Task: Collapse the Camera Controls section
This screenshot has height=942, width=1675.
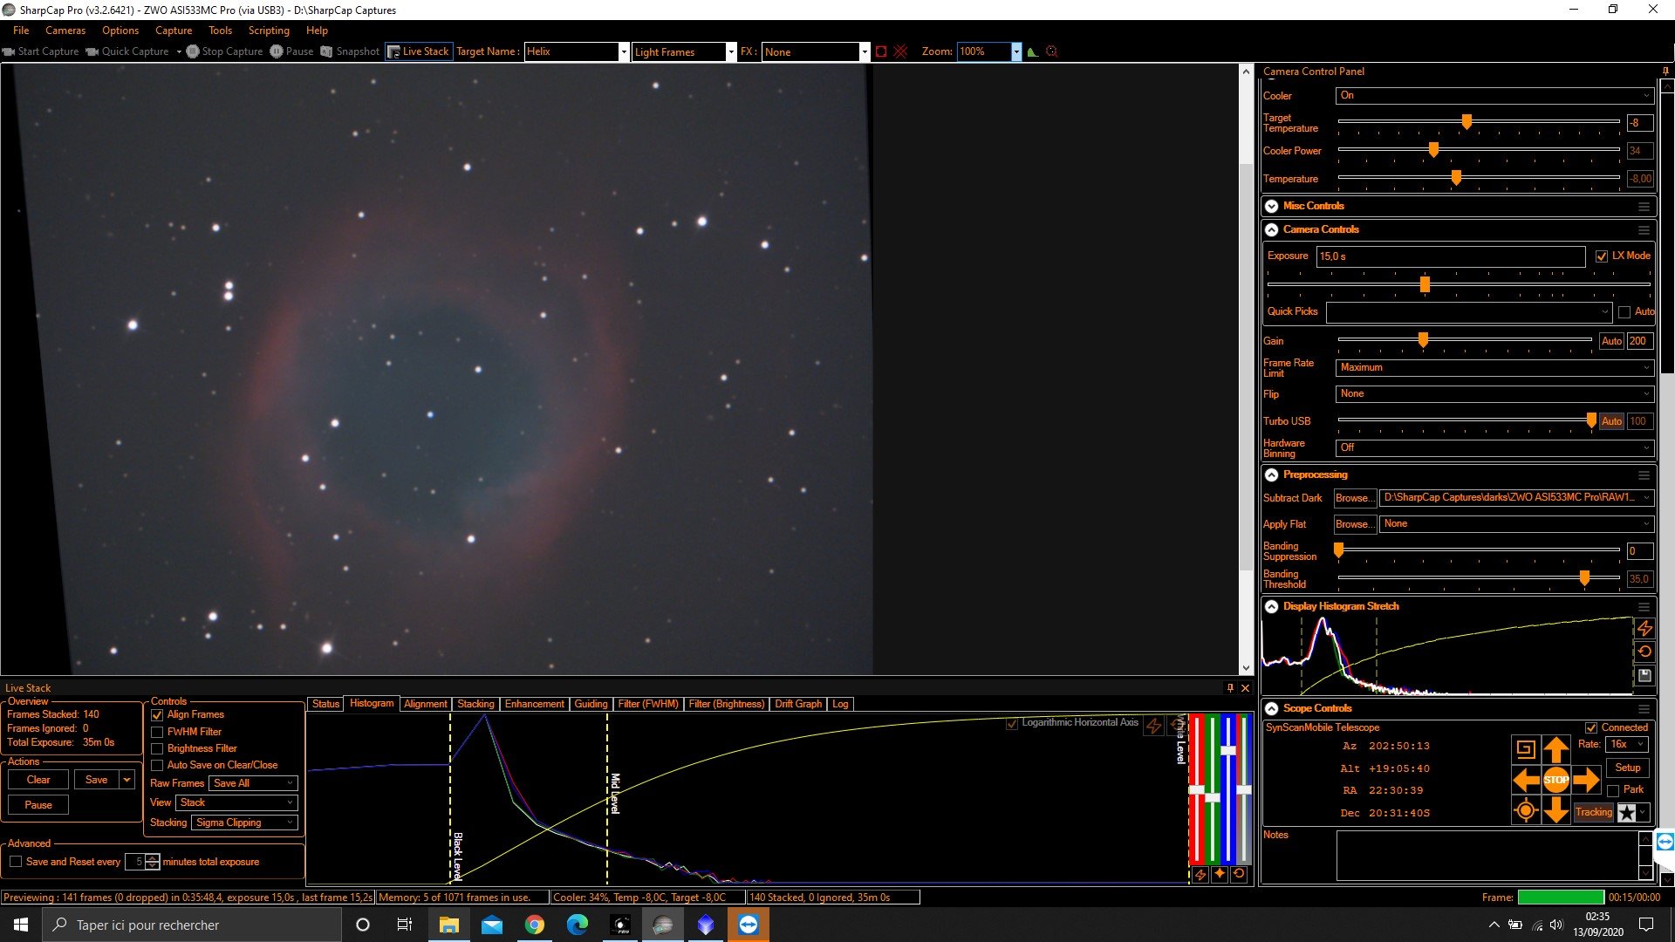Action: point(1271,230)
